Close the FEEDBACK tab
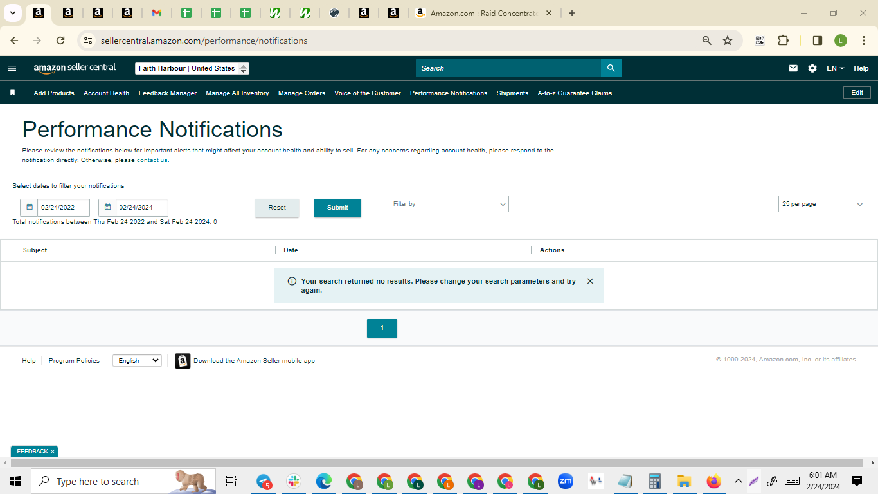 [53, 452]
